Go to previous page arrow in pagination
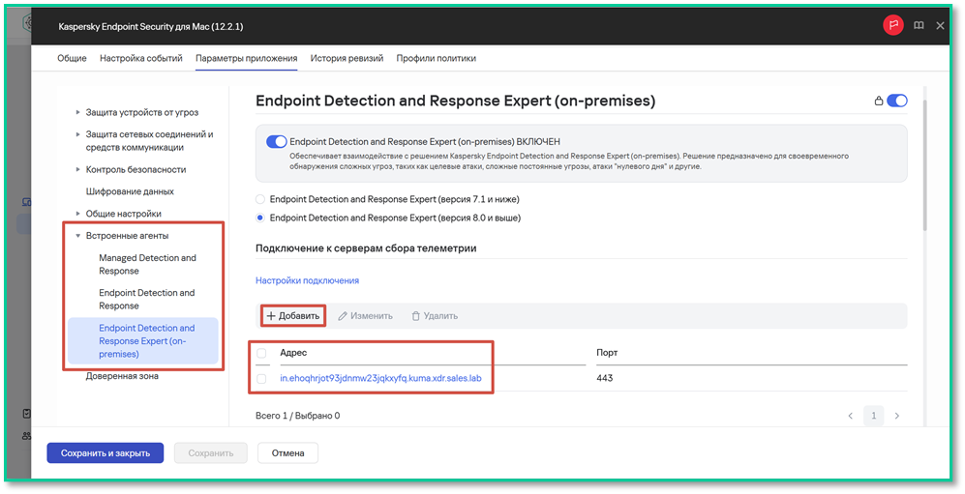The height and width of the screenshot is (494, 965). 851,416
